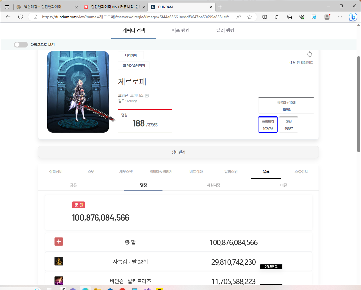Start the Read aloud feature
The width and height of the screenshot is (361, 290).
(239, 17)
